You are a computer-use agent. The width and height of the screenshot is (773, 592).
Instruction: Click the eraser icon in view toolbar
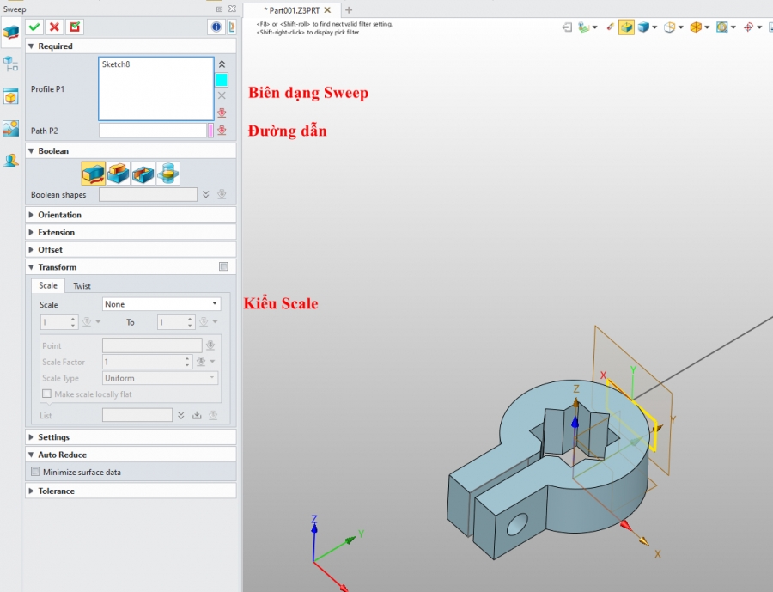pyautogui.click(x=611, y=27)
